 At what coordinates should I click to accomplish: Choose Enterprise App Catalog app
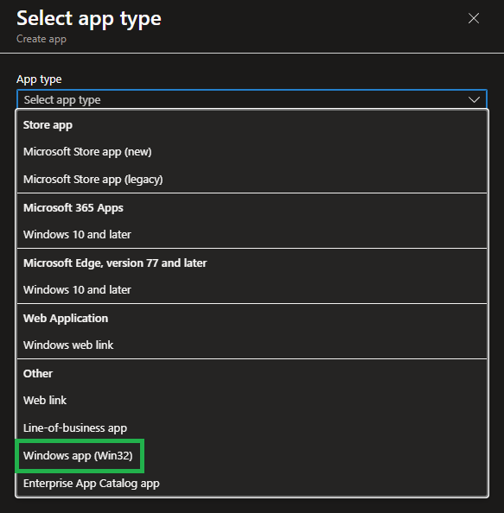coord(92,484)
